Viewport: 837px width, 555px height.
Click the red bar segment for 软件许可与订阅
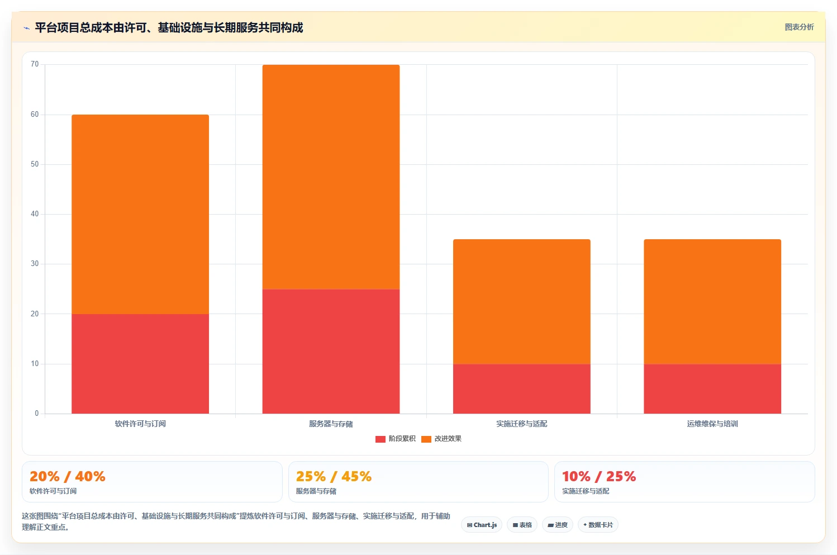140,364
